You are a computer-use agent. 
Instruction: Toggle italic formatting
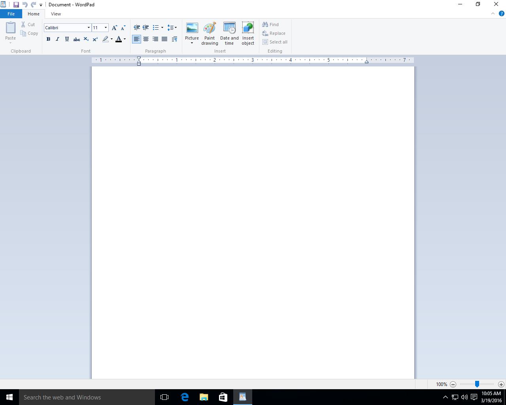[x=58, y=39]
